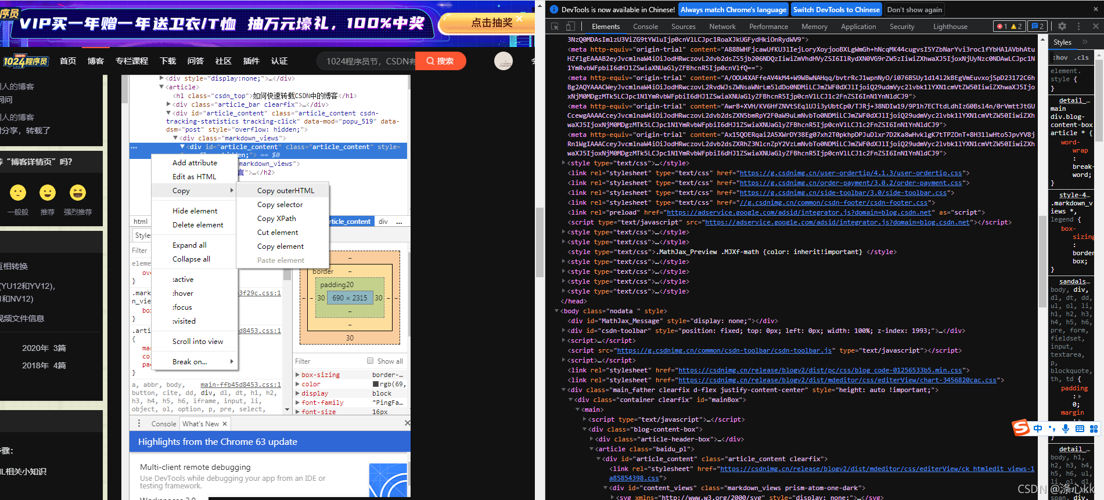Select the Styles pane tab
1104x500 pixels.
tap(1062, 42)
